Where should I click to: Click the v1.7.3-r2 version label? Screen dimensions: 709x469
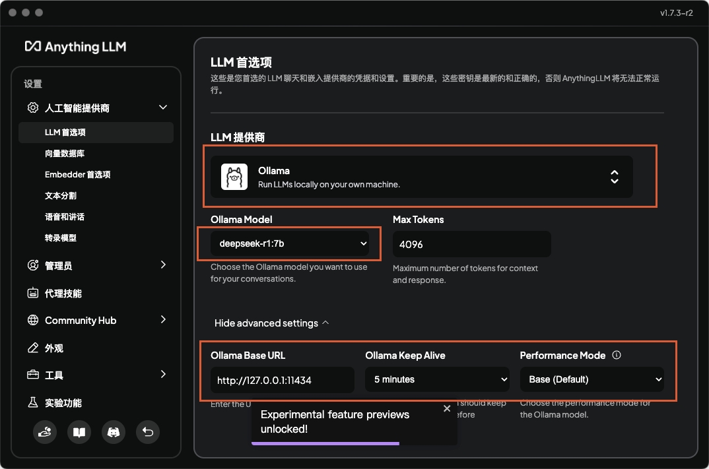coord(677,13)
